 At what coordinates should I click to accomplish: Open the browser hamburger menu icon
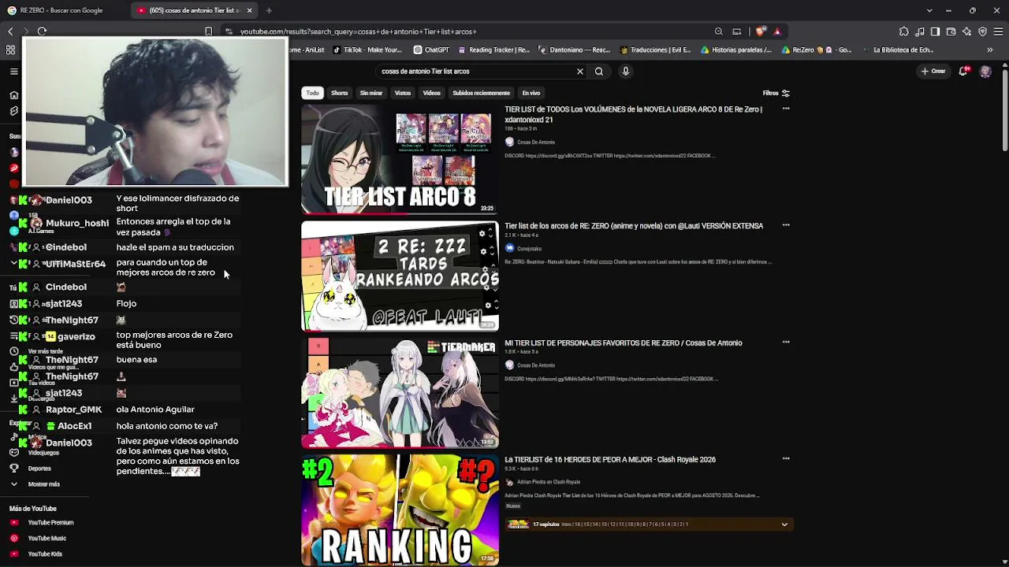click(x=999, y=31)
